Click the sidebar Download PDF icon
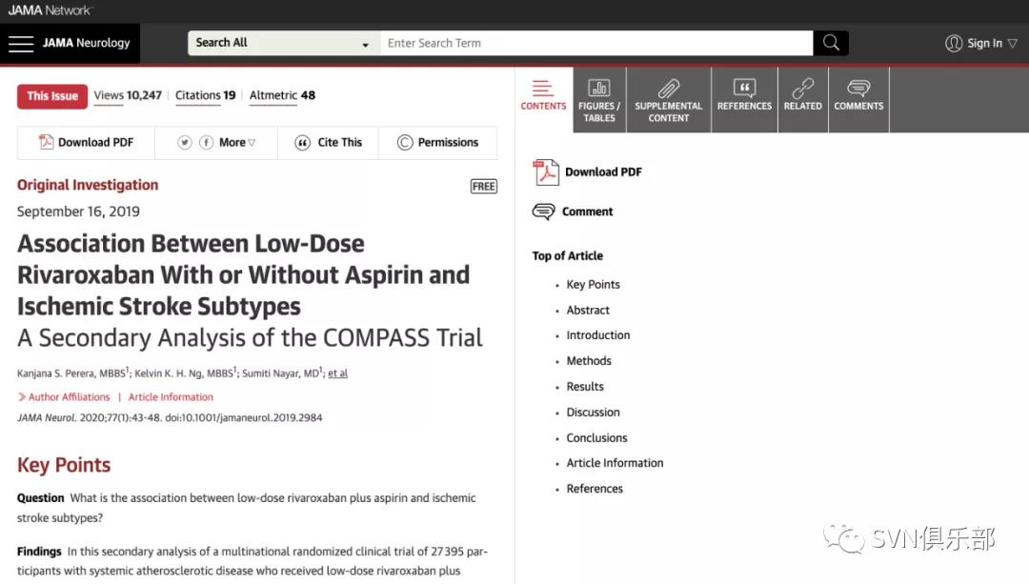This screenshot has height=584, width=1029. coord(545,172)
